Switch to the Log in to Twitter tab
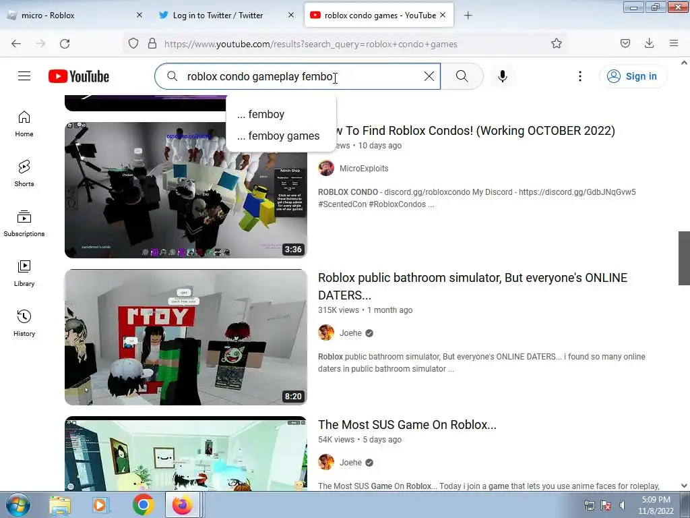The height and width of the screenshot is (518, 690). click(x=226, y=16)
